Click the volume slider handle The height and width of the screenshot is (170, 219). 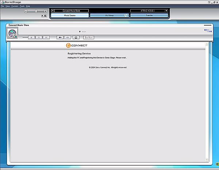point(36,11)
